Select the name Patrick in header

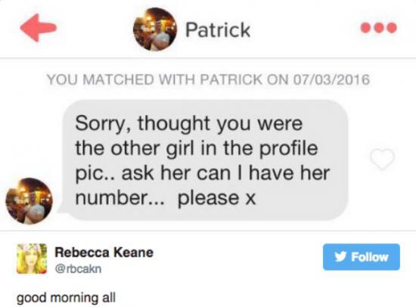pos(218,29)
